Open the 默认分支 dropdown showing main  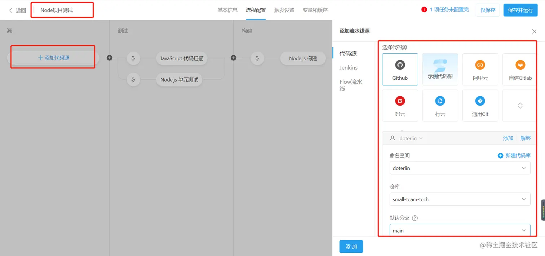(460, 230)
